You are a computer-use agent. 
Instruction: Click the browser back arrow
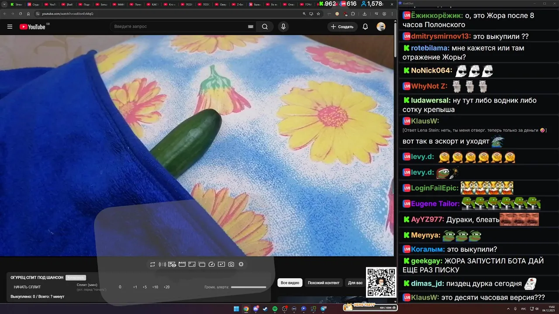(6, 14)
